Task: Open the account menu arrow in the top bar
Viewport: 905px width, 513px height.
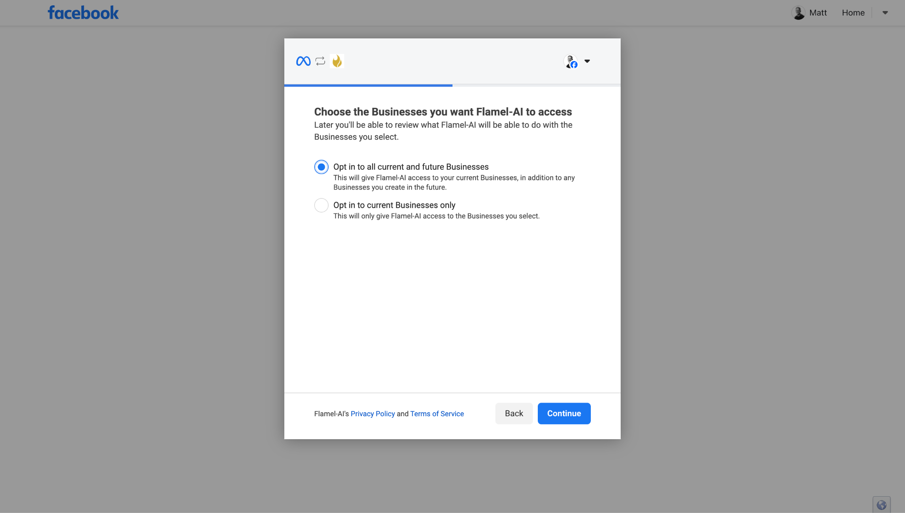Action: [885, 13]
